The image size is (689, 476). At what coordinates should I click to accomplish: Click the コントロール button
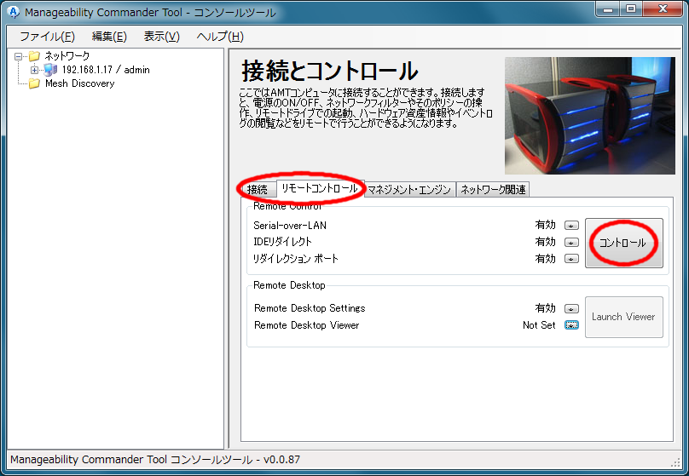[623, 243]
